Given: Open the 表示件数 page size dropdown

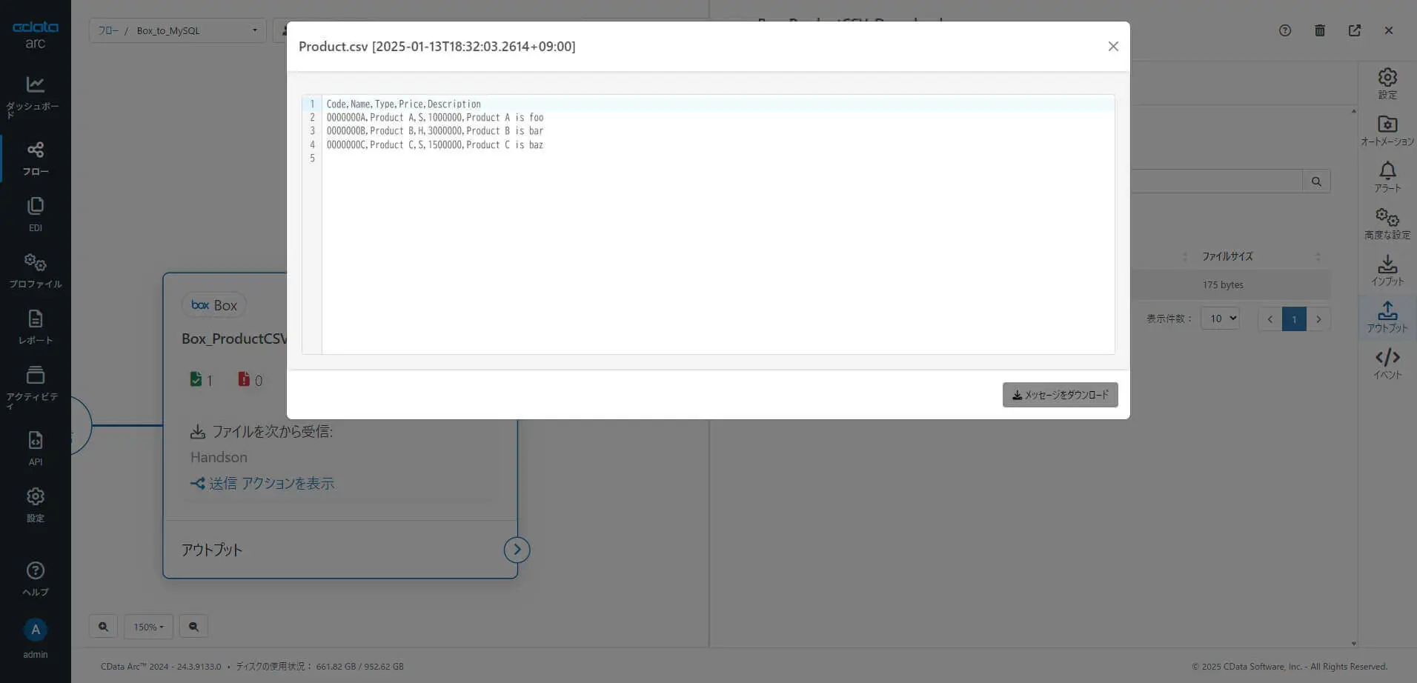Looking at the screenshot, I should (1220, 319).
